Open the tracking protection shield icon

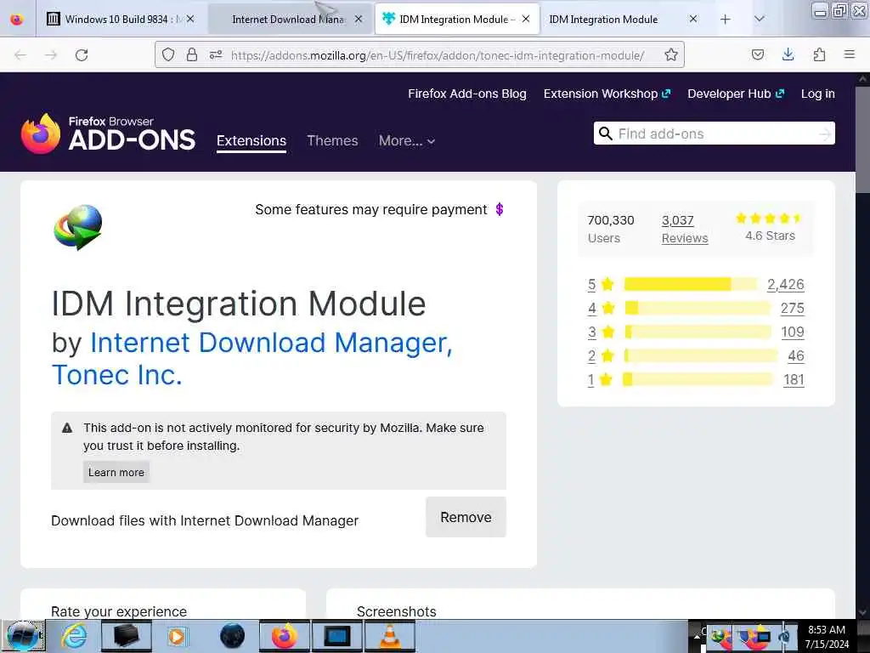tap(168, 55)
